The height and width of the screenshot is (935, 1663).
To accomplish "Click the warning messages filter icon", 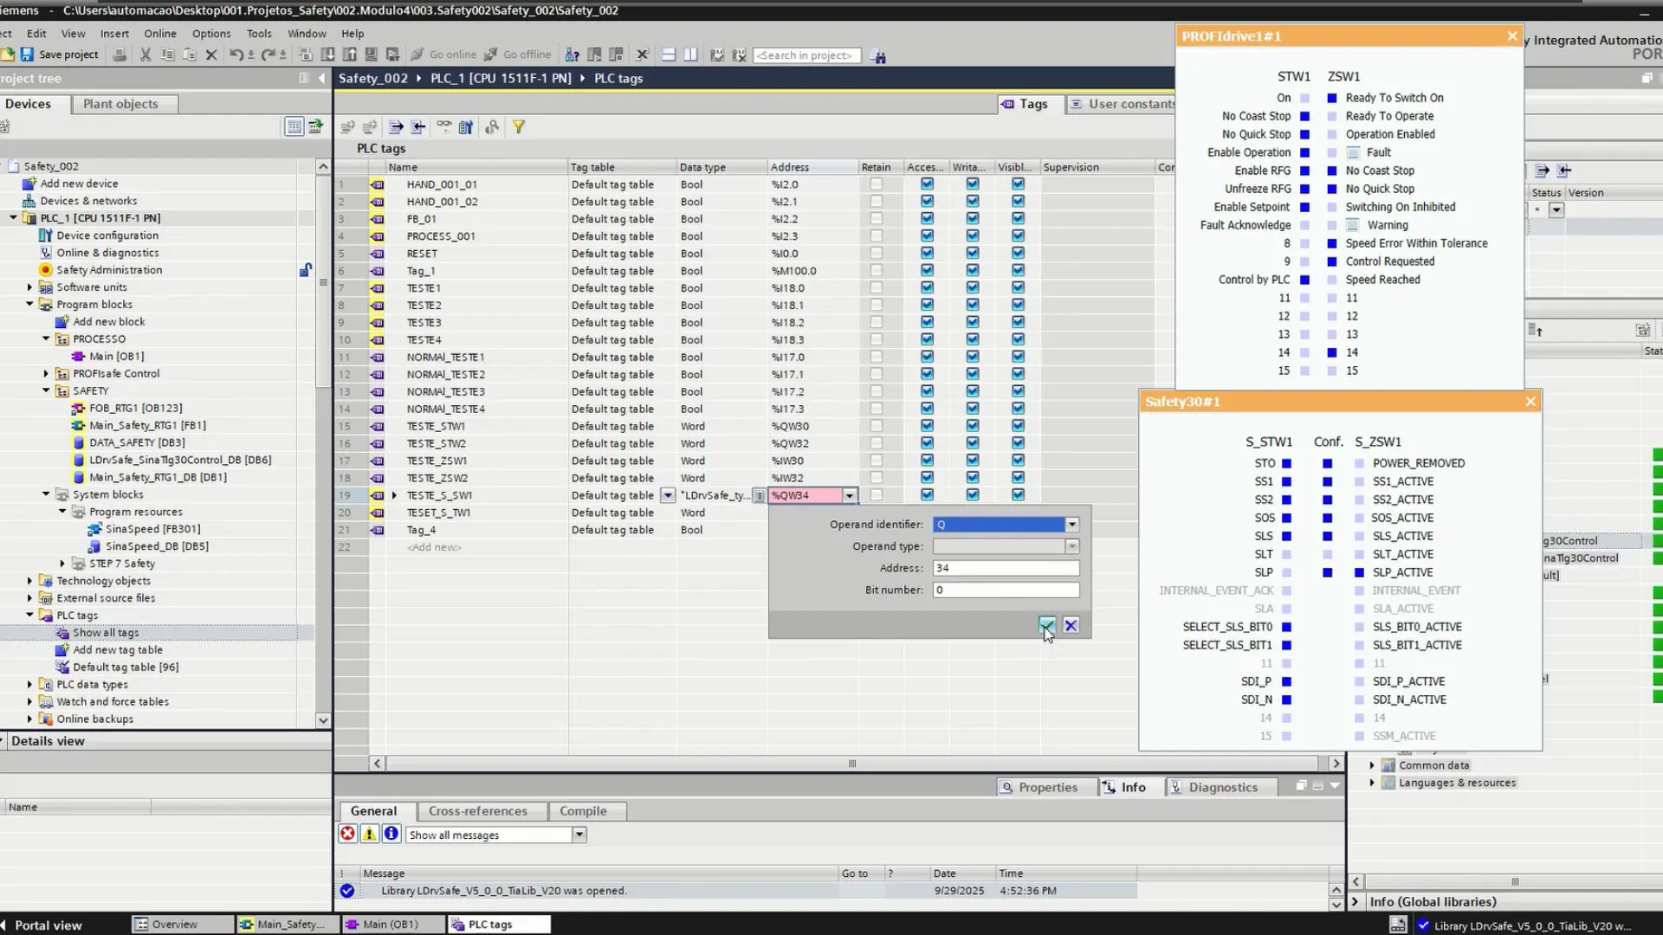I will coord(369,834).
